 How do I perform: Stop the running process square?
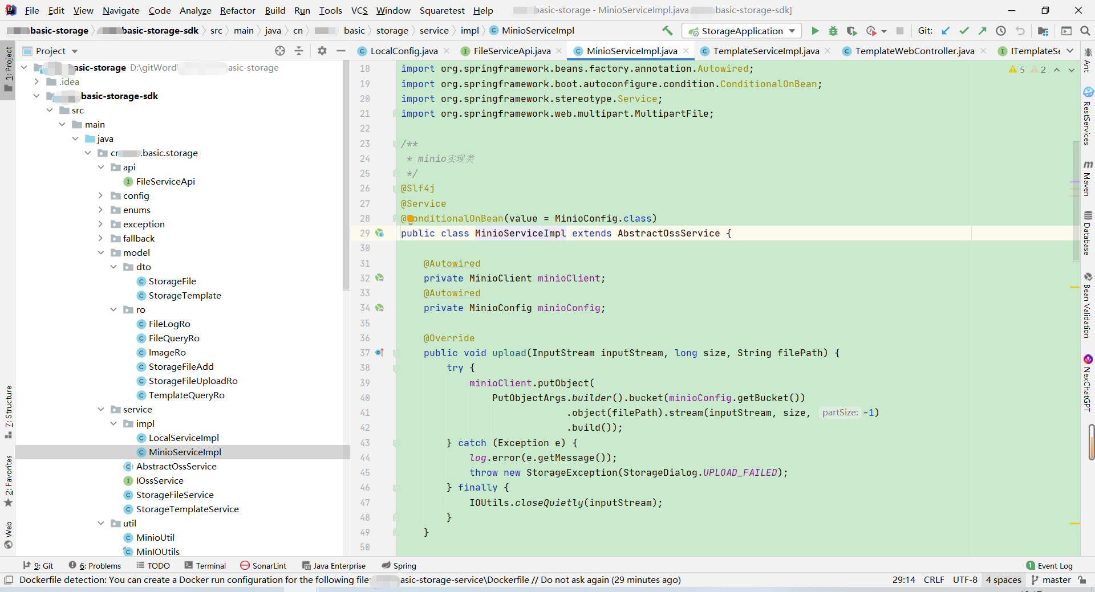(x=900, y=31)
